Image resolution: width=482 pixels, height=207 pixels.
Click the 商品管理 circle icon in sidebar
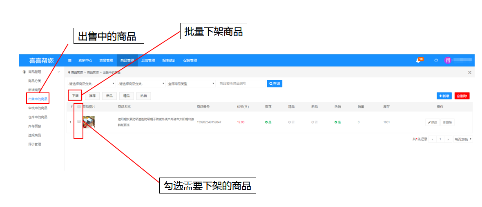click(24, 72)
